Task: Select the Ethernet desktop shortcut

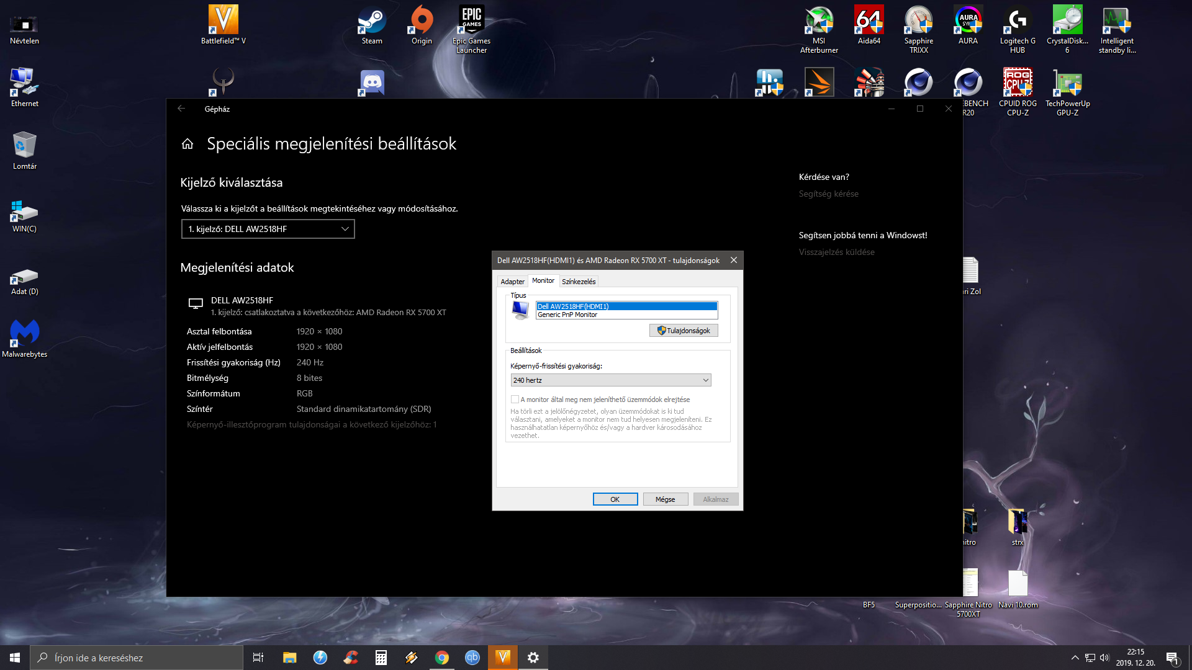Action: tap(24, 87)
